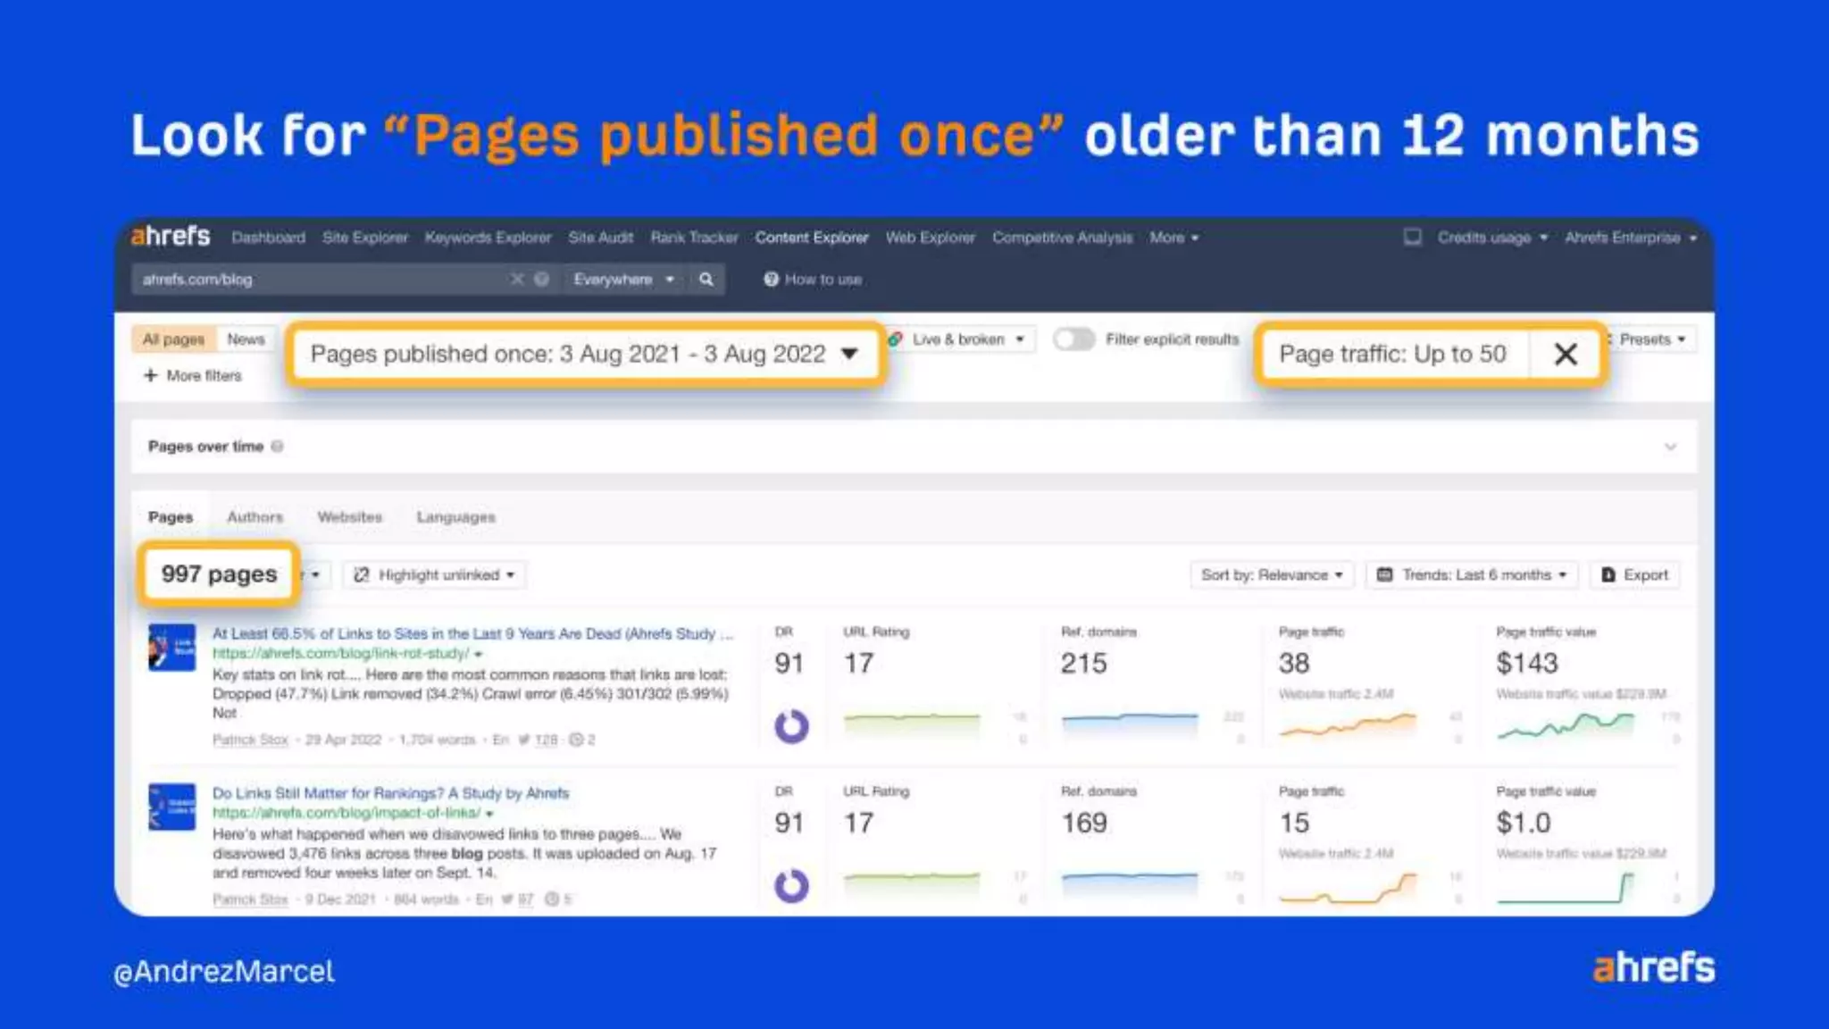
Task: Open the How to use help link
Action: (813, 280)
